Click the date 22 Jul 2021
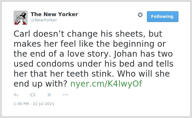The width and height of the screenshot is (192, 118). pyautogui.click(x=44, y=104)
